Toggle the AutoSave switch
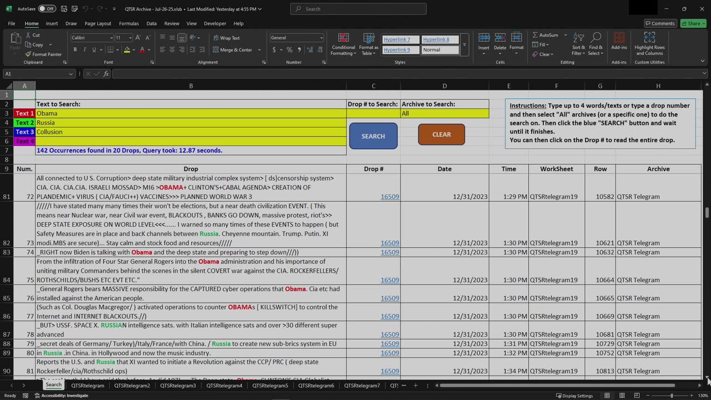 47,9
